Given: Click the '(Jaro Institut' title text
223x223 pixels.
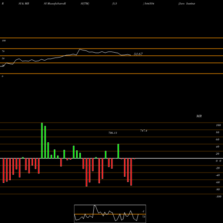Looking at the screenshot, I should pos(186,4).
